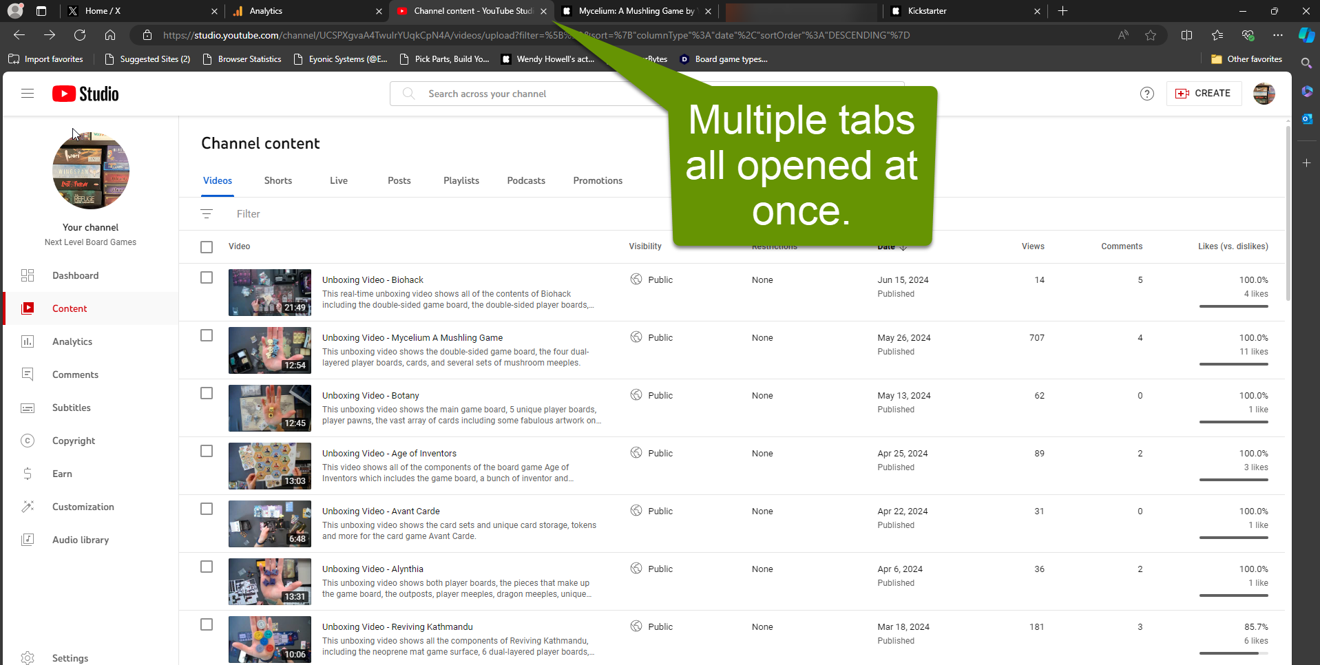Open the Earn section

pos(61,474)
